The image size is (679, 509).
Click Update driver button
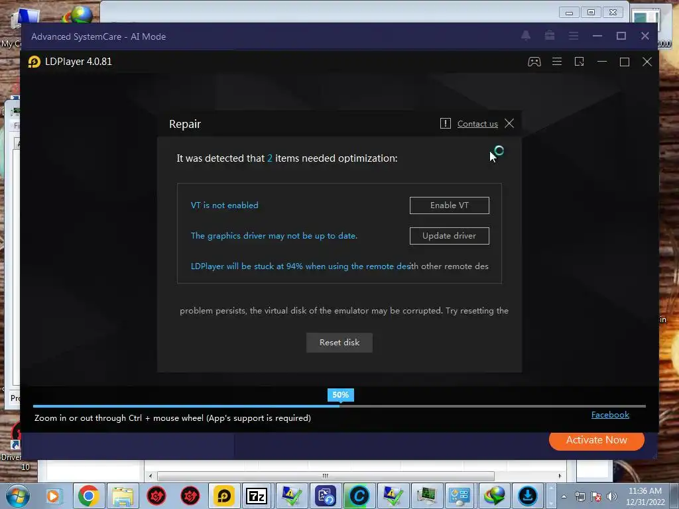pyautogui.click(x=449, y=236)
